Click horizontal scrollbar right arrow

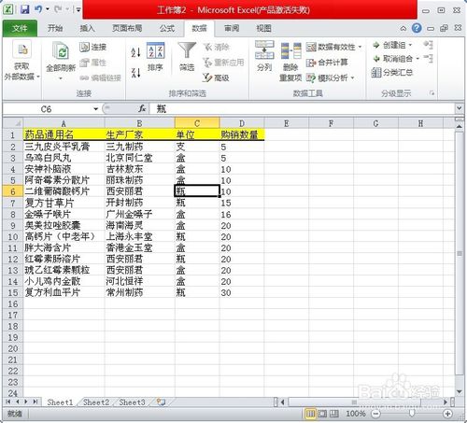[446, 402]
